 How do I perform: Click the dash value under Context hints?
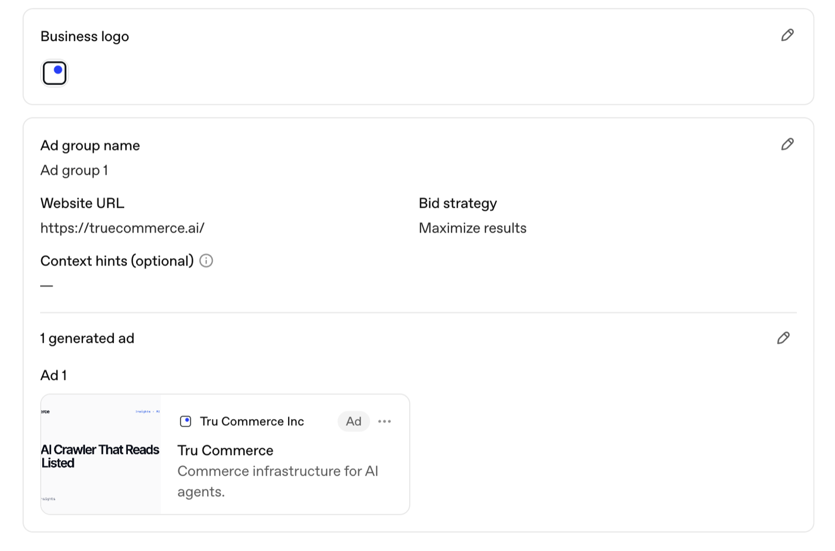pyautogui.click(x=46, y=285)
